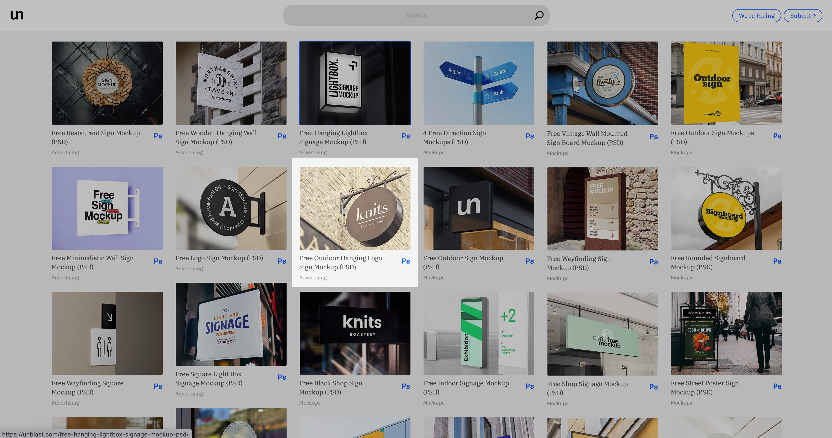Click Ps icon beside Restaurant Sign Mockup
Image resolution: width=832 pixels, height=438 pixels.
[158, 136]
